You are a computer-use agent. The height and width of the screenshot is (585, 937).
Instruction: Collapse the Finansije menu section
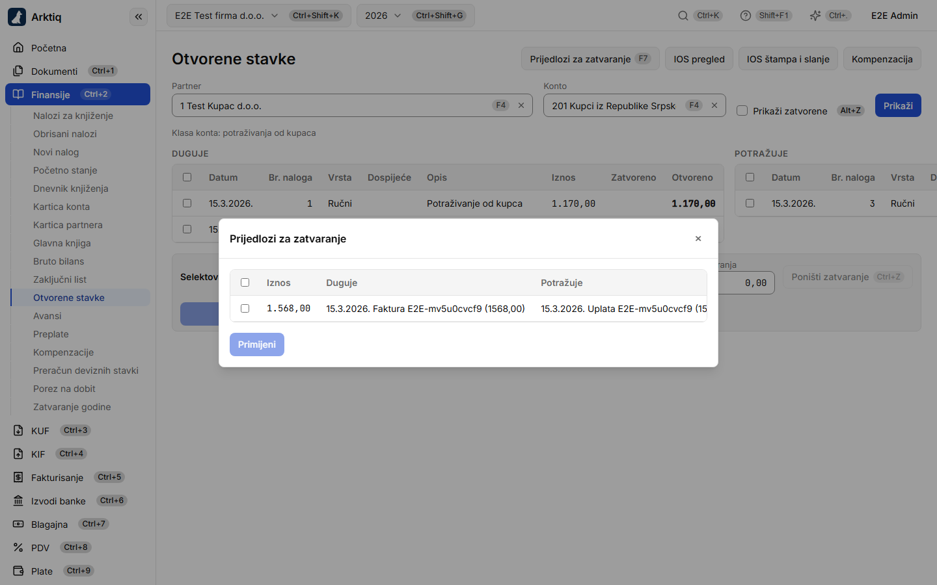pos(77,94)
